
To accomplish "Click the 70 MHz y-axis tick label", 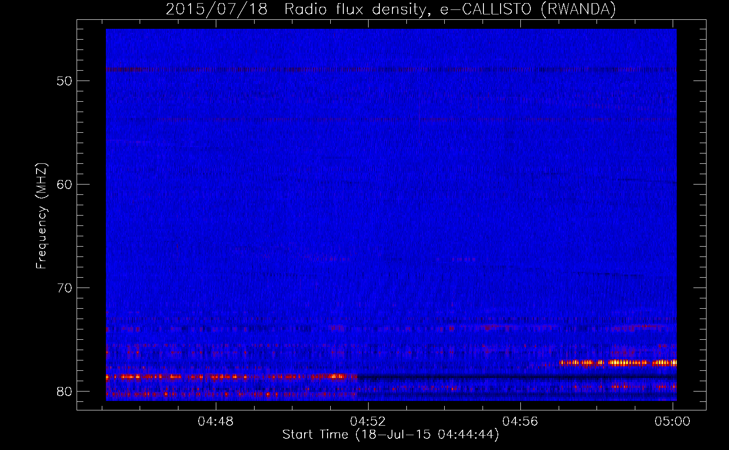I will tap(65, 288).
